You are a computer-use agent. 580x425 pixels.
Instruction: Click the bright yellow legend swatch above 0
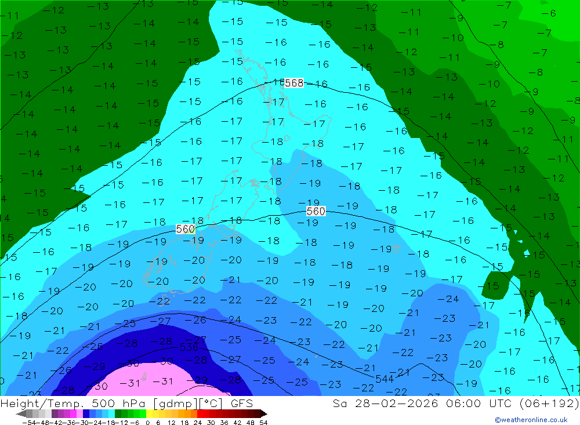tap(150, 413)
